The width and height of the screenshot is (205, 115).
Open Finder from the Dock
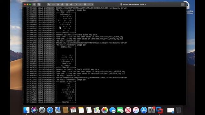[26, 110]
